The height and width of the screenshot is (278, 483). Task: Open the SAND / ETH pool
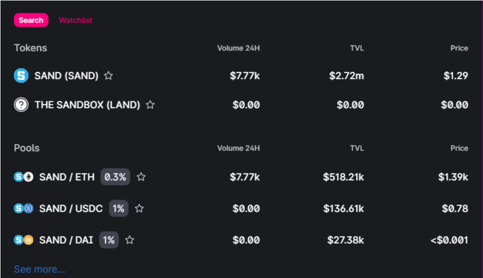pos(241,177)
